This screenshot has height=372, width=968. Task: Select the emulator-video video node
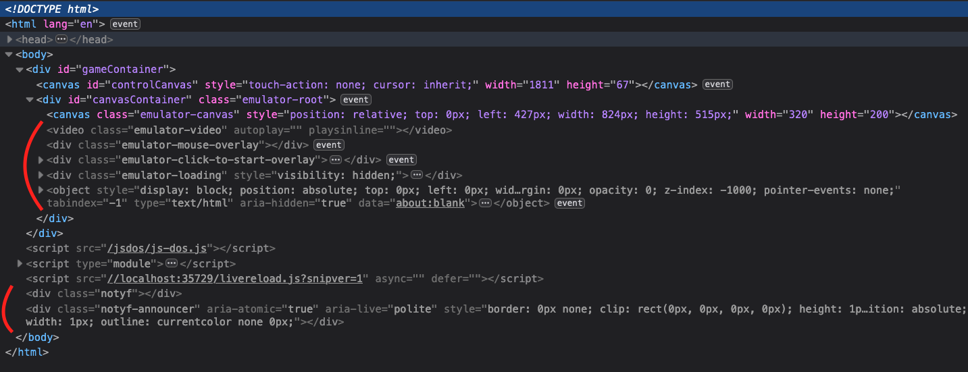point(249,130)
